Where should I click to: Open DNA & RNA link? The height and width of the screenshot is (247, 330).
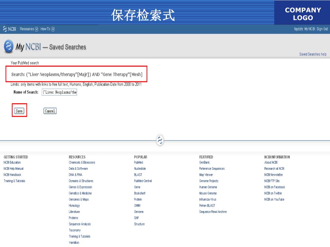tap(75, 175)
